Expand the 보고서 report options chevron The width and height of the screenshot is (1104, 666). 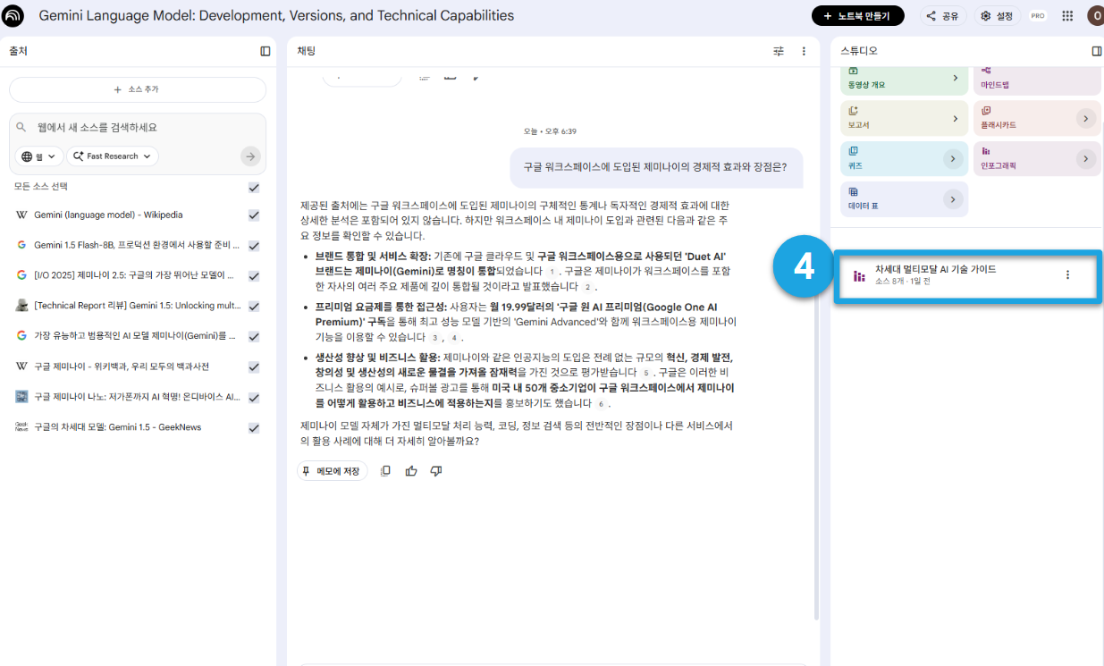pyautogui.click(x=956, y=118)
